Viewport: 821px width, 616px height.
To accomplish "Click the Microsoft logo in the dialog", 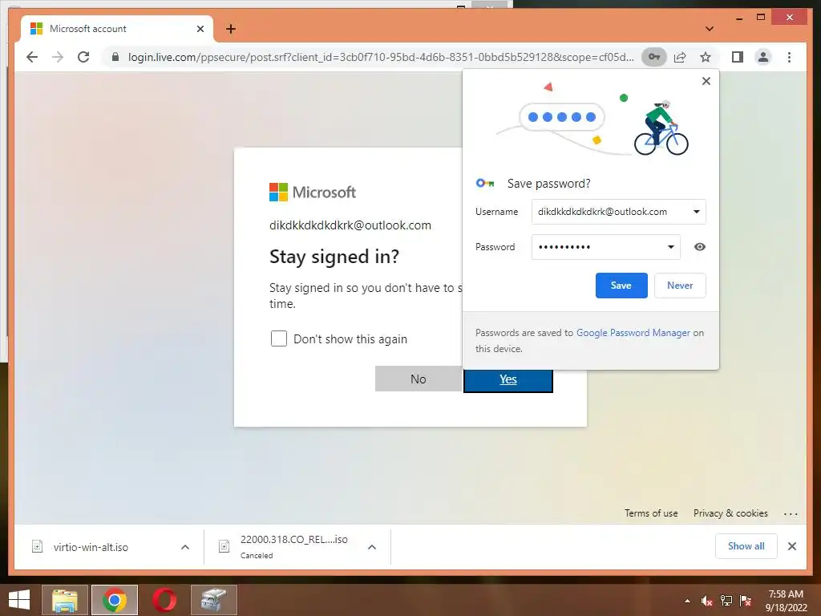I will [313, 192].
